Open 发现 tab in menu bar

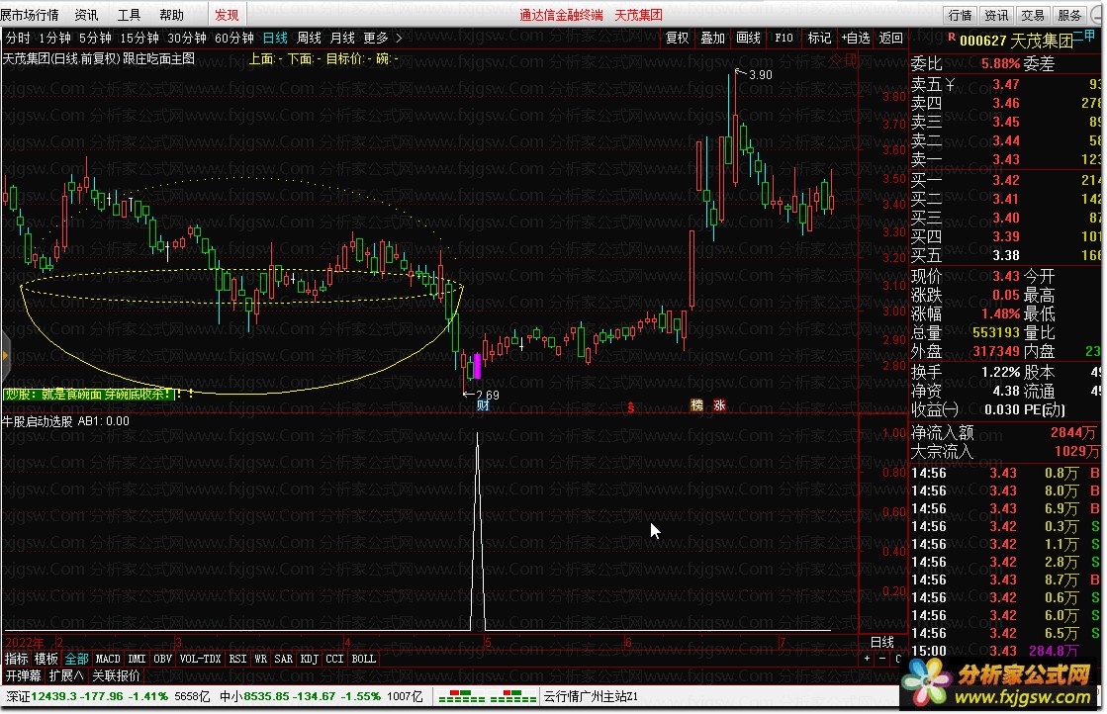point(227,15)
